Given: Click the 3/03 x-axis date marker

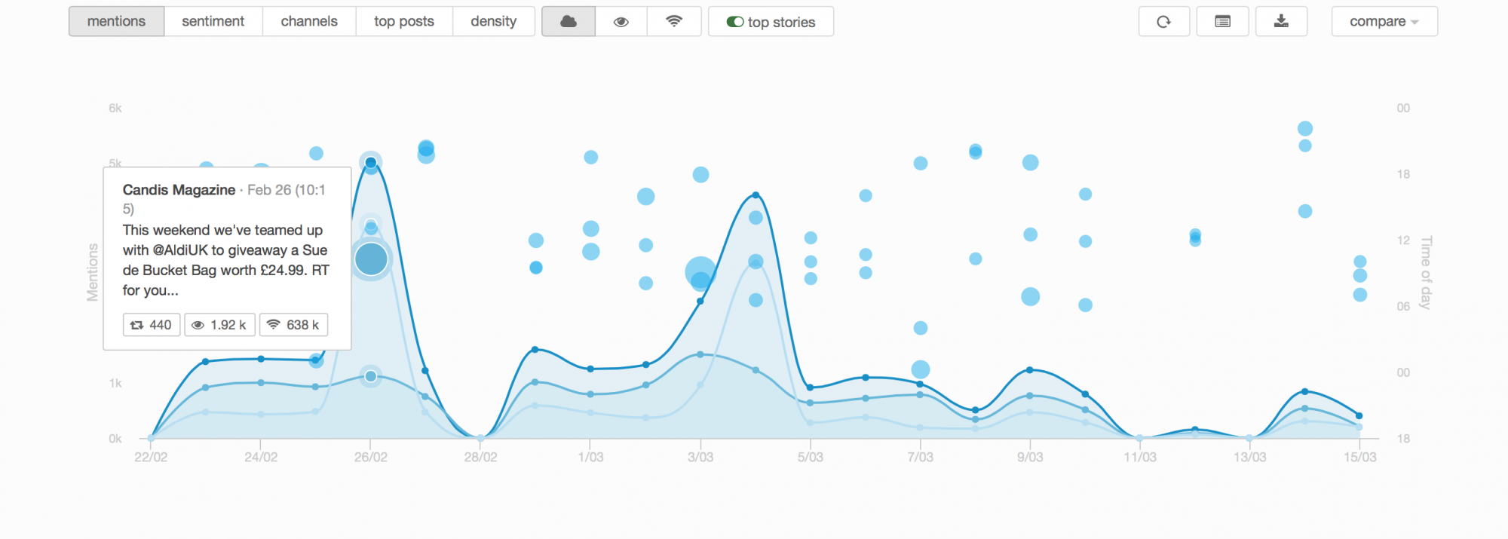Looking at the screenshot, I should (700, 457).
